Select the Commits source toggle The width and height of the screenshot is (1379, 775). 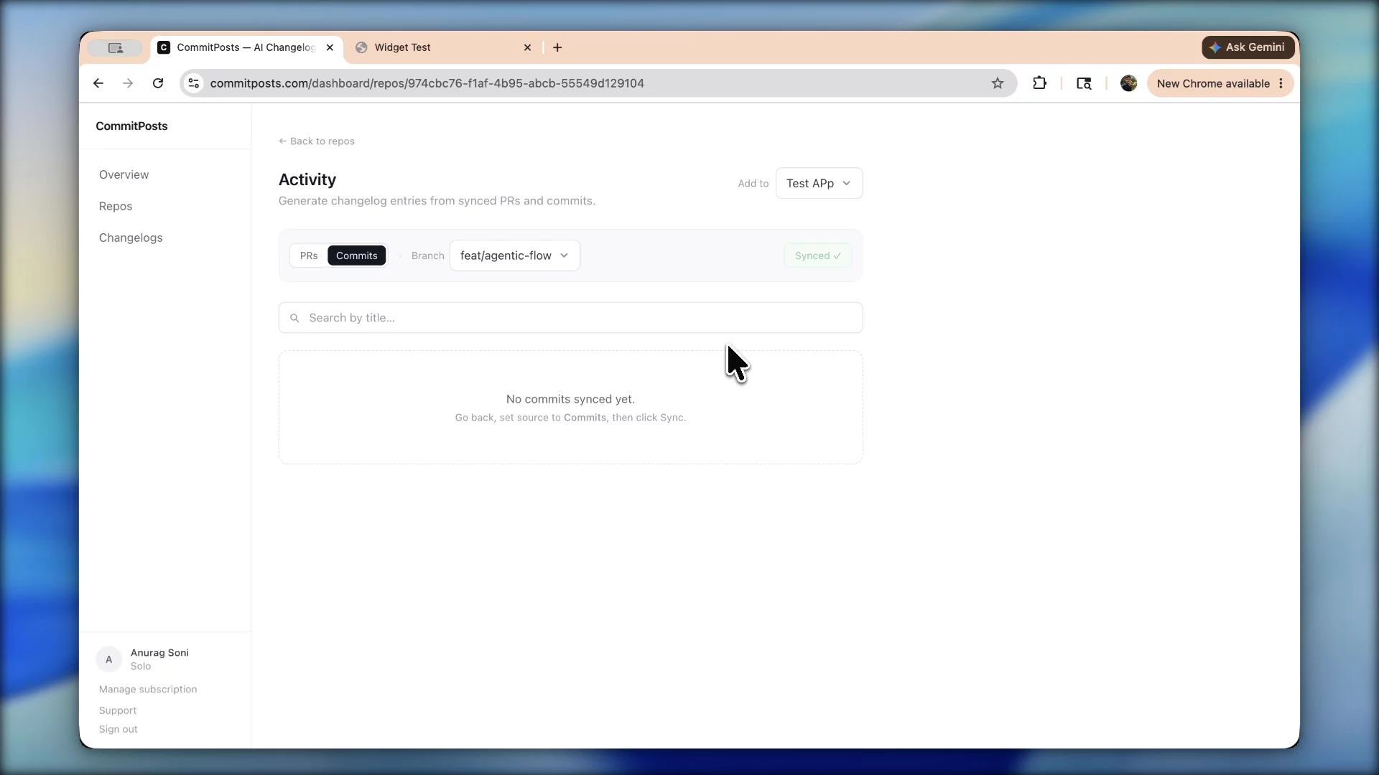(356, 255)
